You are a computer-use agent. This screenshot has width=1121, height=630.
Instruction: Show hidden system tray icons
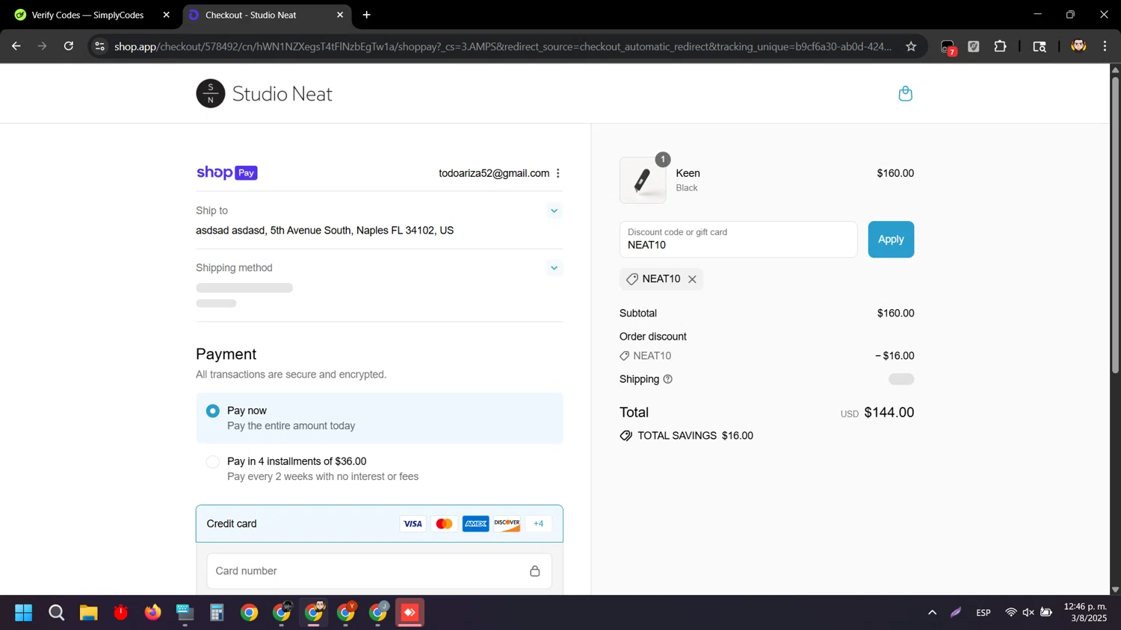[932, 613]
